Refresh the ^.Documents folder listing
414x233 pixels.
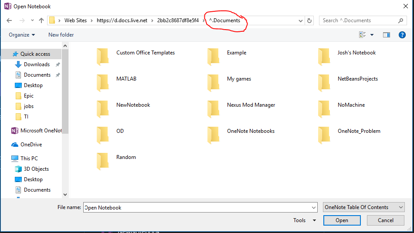pos(309,20)
